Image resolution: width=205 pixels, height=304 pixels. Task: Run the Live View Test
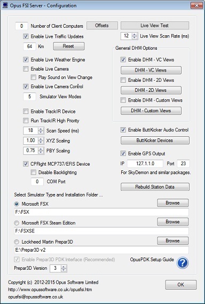155,26
